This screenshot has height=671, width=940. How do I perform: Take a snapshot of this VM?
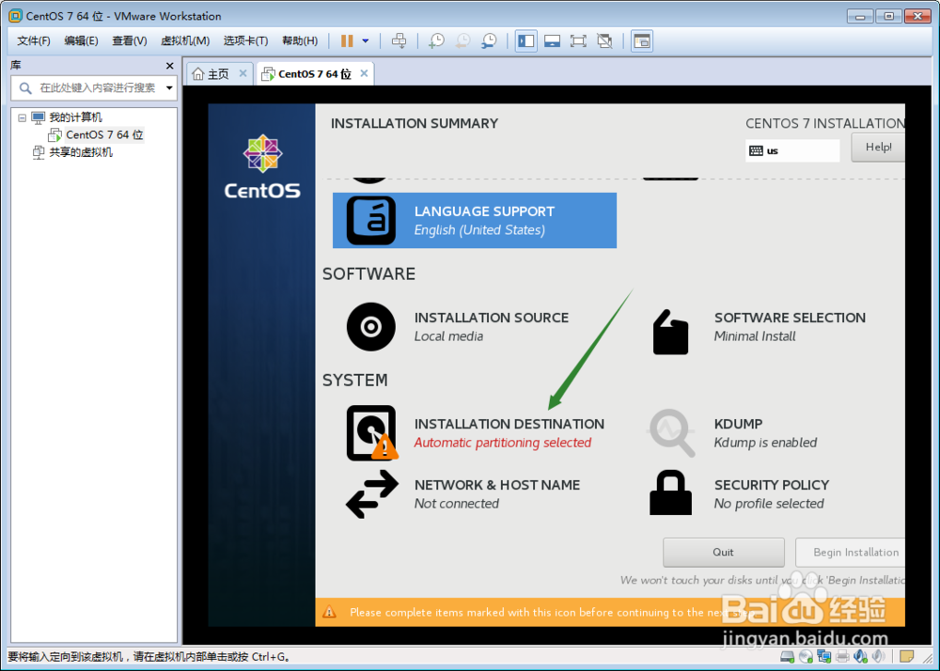tap(436, 40)
